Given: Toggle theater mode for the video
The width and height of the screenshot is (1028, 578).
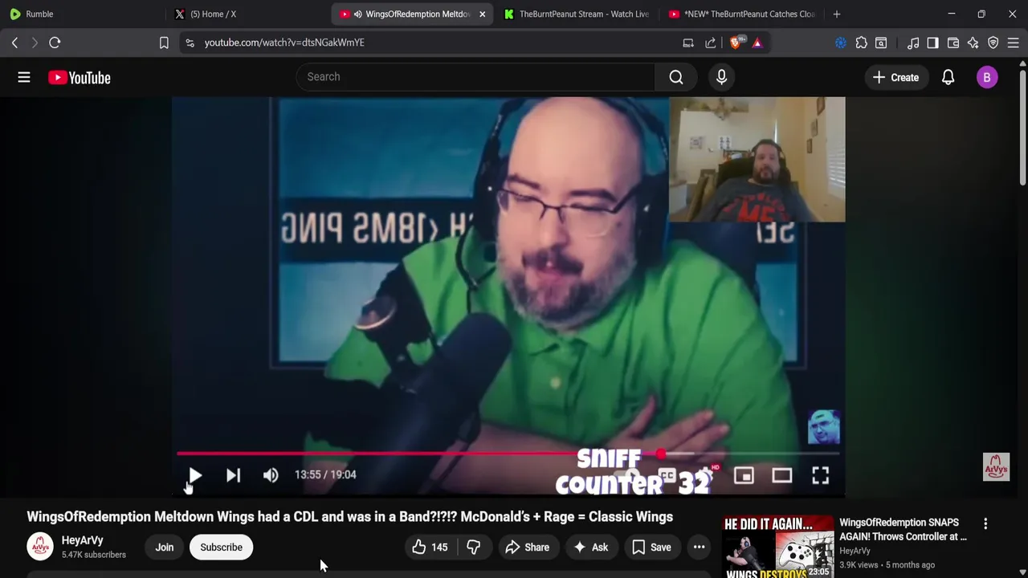Looking at the screenshot, I should coord(782,476).
